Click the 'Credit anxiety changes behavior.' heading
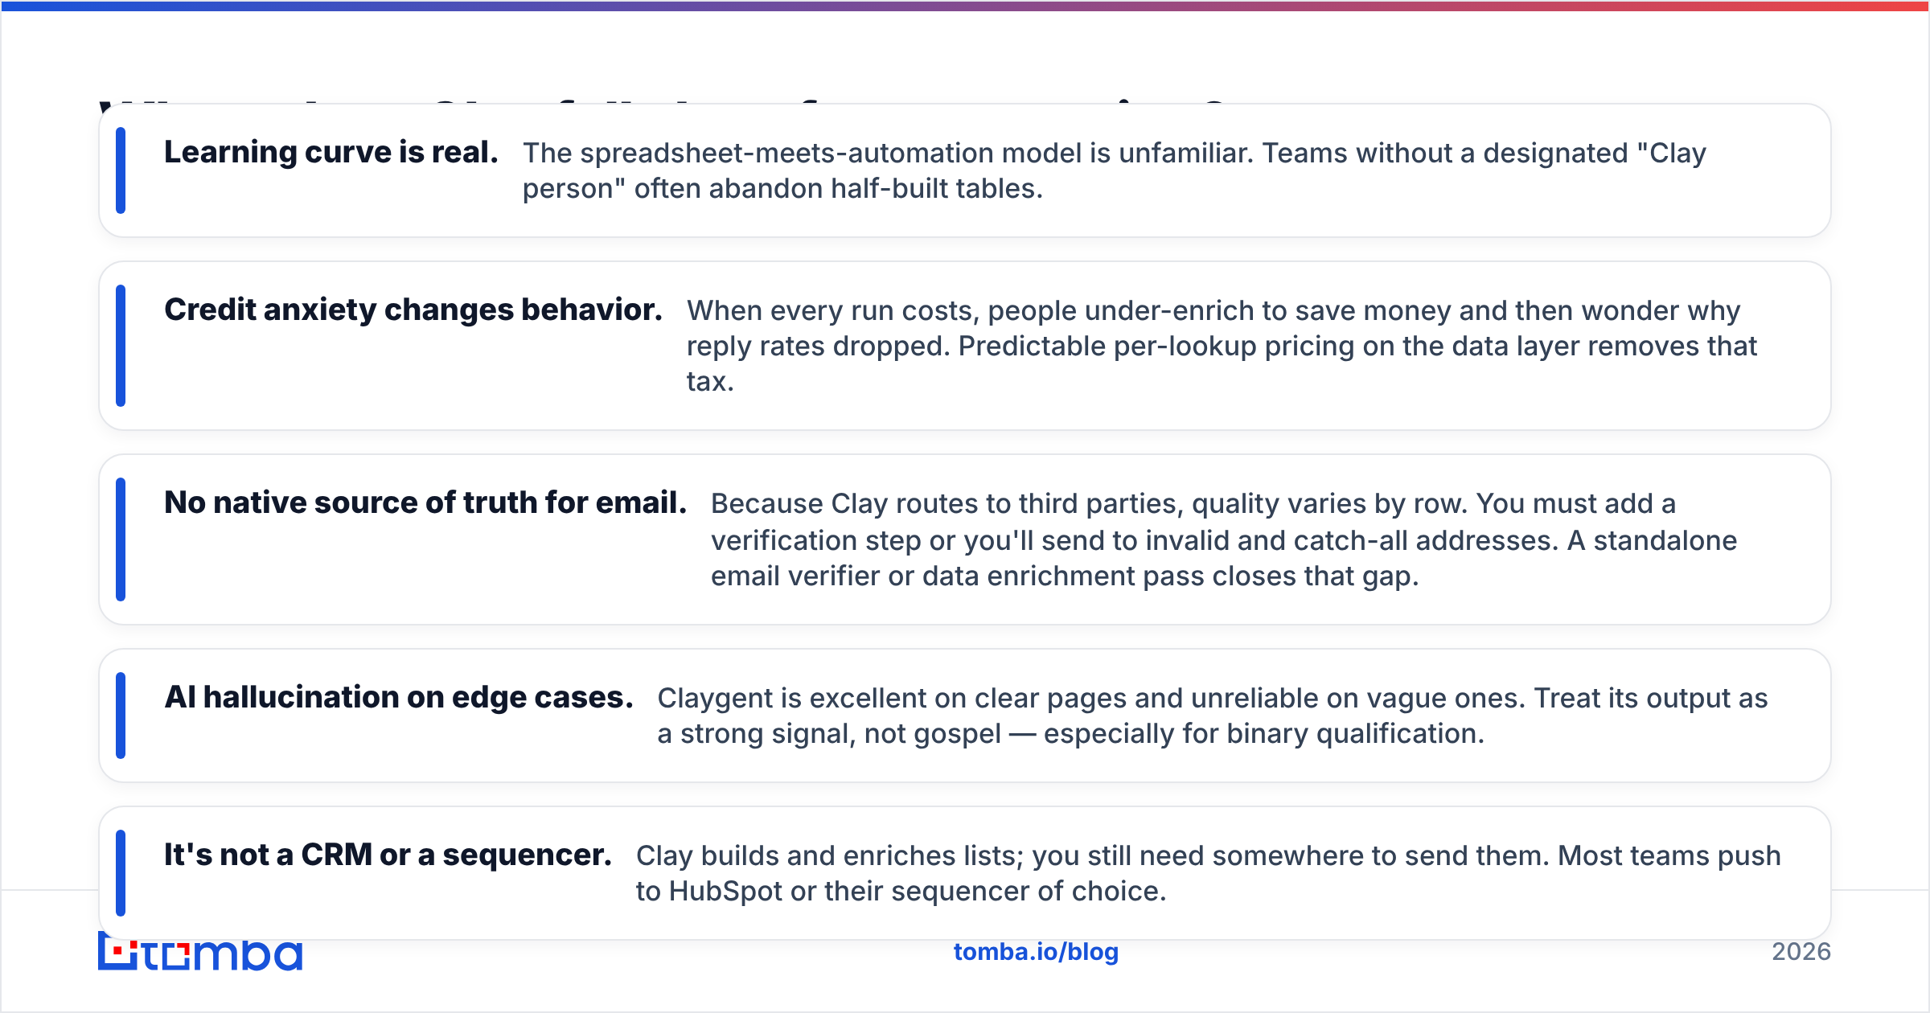This screenshot has width=1930, height=1013. point(413,310)
